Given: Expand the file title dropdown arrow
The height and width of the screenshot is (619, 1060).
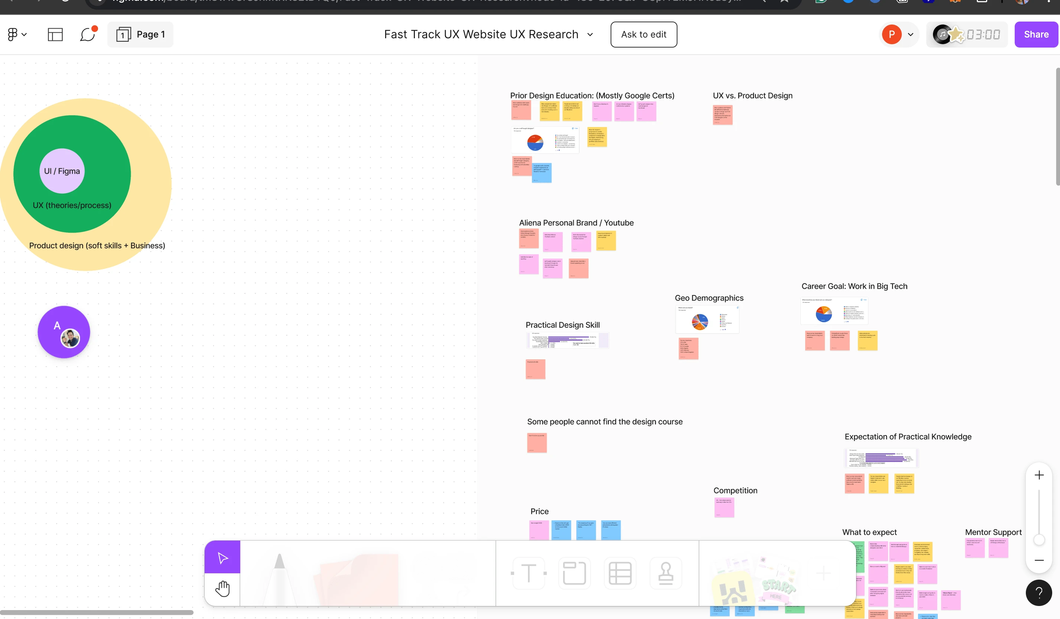Looking at the screenshot, I should coord(590,34).
